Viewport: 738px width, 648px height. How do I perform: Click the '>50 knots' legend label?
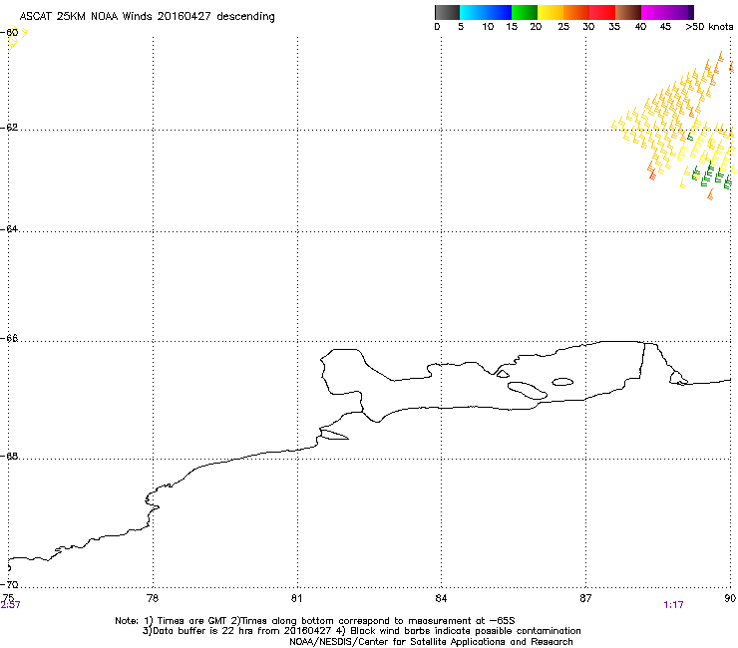[x=709, y=27]
